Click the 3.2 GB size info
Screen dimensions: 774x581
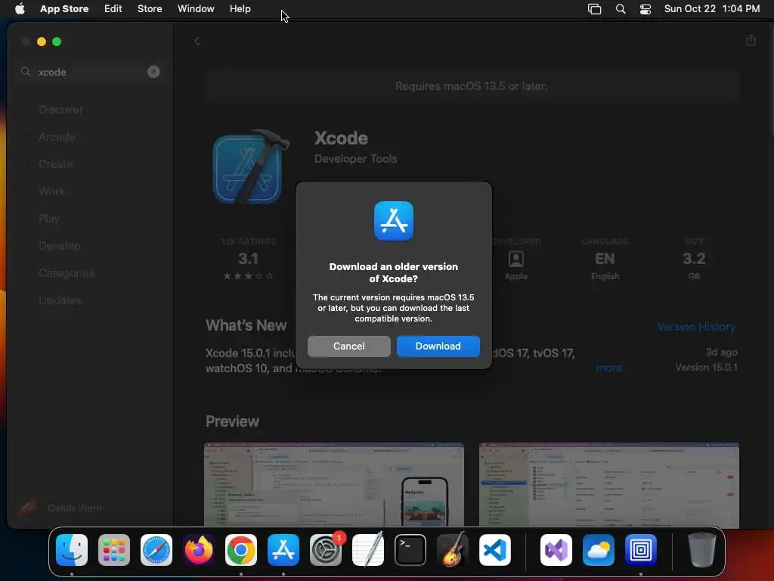[x=694, y=259]
